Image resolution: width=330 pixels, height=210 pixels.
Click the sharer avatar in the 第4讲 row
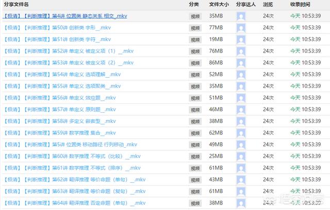241,16
